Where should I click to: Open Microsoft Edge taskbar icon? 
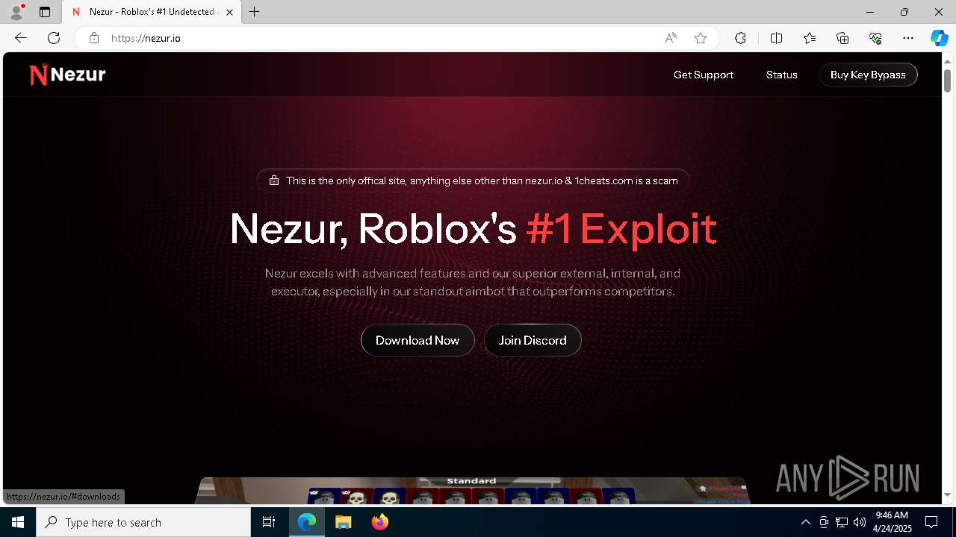click(x=307, y=522)
